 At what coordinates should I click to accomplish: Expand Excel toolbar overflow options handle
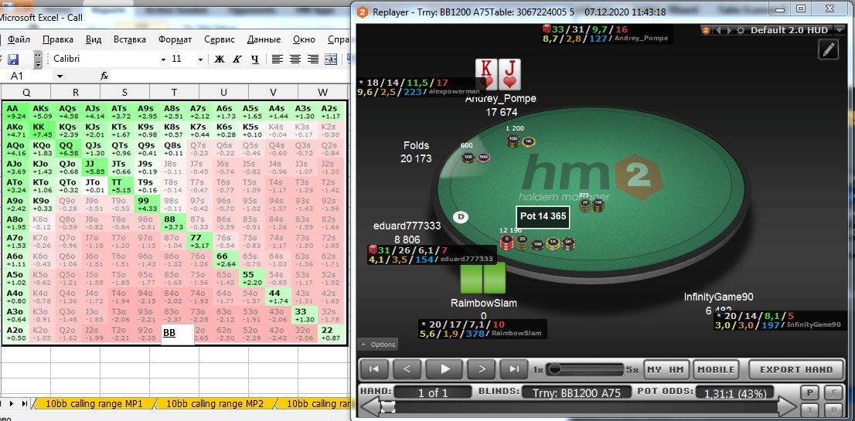(38, 59)
